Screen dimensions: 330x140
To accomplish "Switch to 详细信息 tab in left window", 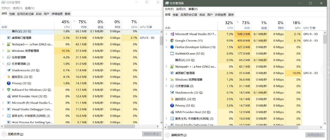I will [x=57, y=14].
